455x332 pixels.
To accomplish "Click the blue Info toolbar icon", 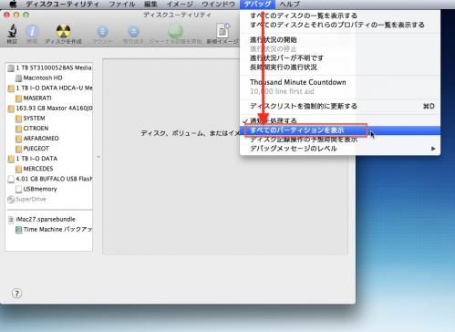I will (32, 31).
